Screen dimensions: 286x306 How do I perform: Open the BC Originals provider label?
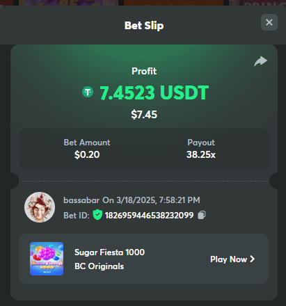point(99,266)
